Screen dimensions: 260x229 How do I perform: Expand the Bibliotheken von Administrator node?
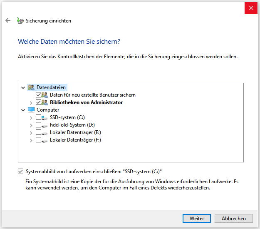coord(31,102)
